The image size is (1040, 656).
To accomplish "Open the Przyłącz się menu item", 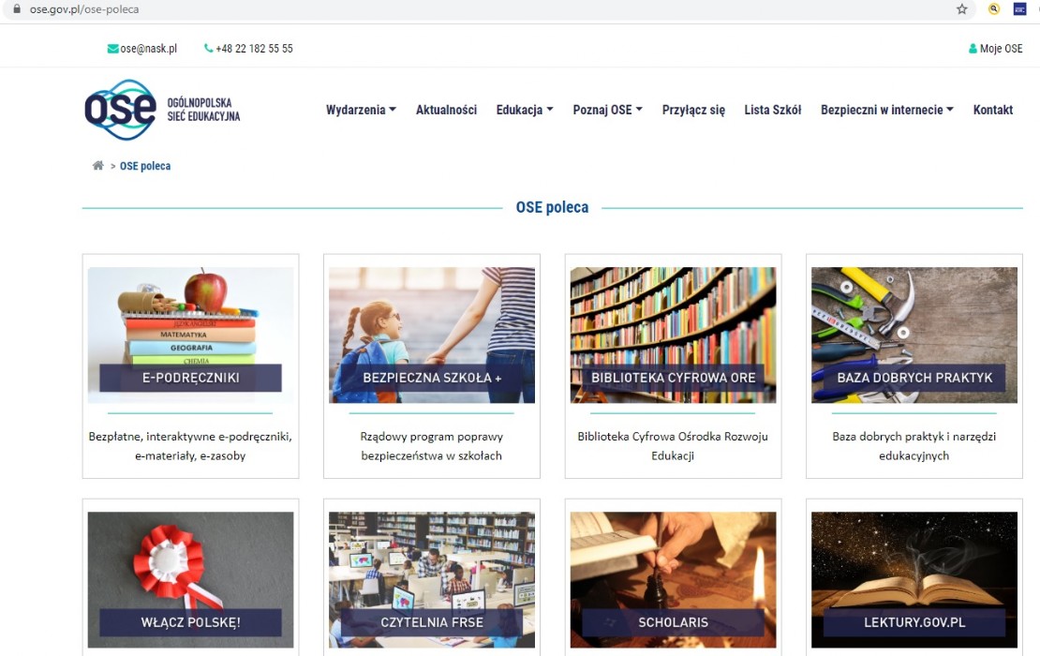I will [693, 110].
